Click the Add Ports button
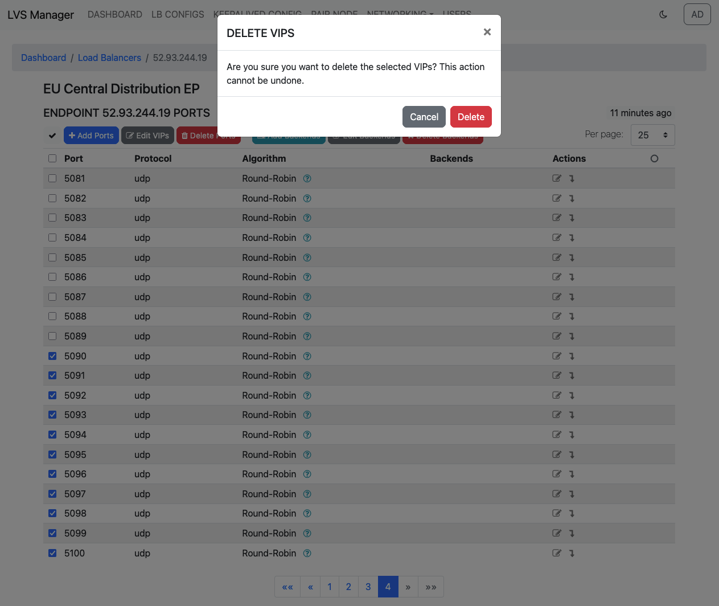 pos(91,136)
